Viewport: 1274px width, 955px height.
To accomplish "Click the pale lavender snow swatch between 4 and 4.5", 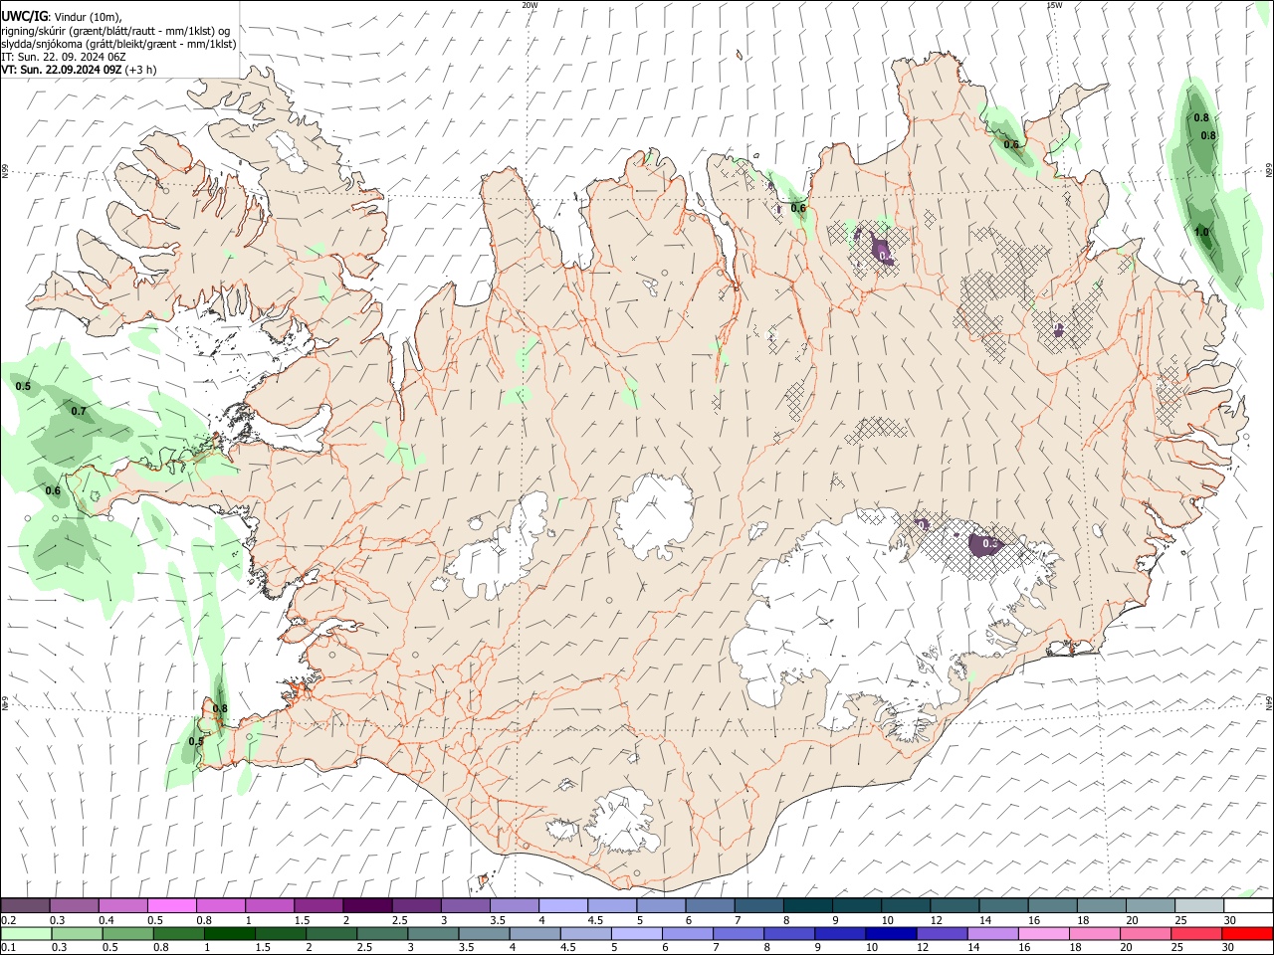I will point(563,906).
